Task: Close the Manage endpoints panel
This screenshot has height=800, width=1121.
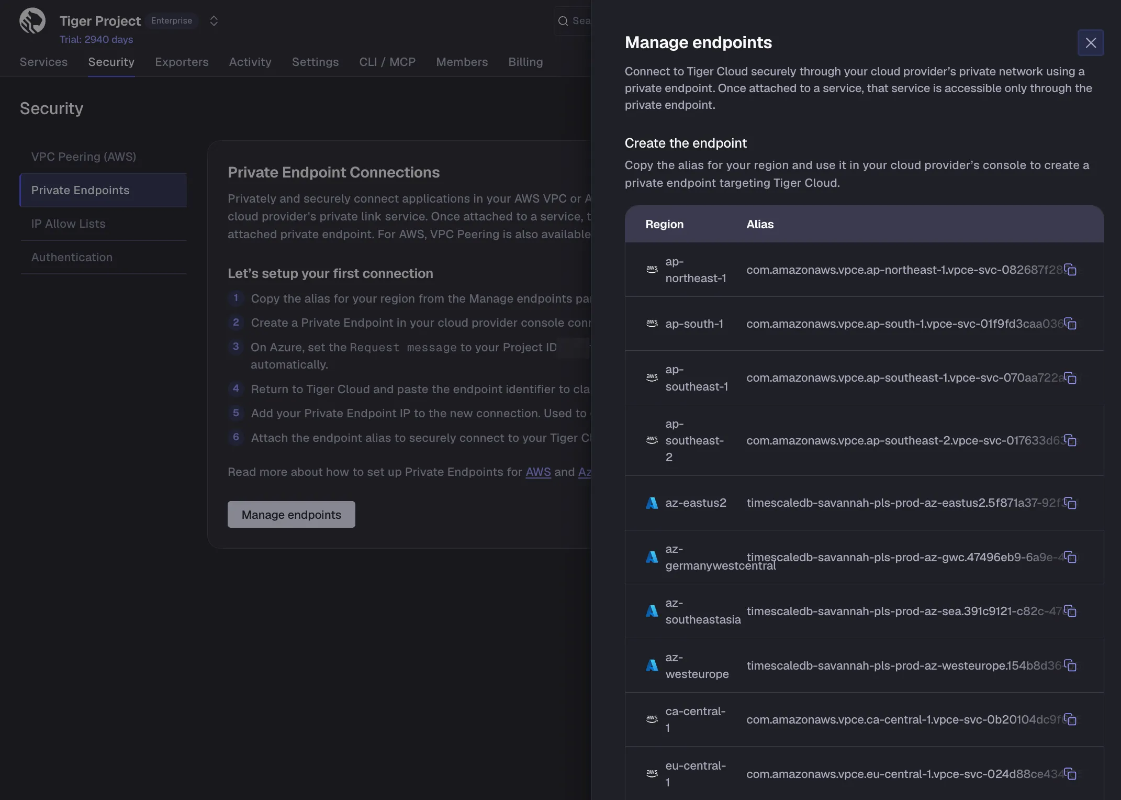Action: click(x=1091, y=43)
